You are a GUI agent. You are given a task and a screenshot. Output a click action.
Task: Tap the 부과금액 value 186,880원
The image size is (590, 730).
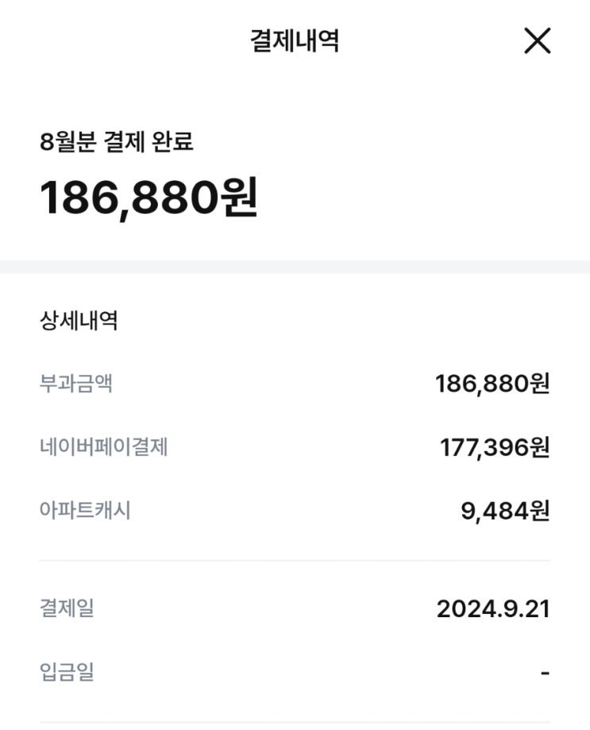(493, 384)
